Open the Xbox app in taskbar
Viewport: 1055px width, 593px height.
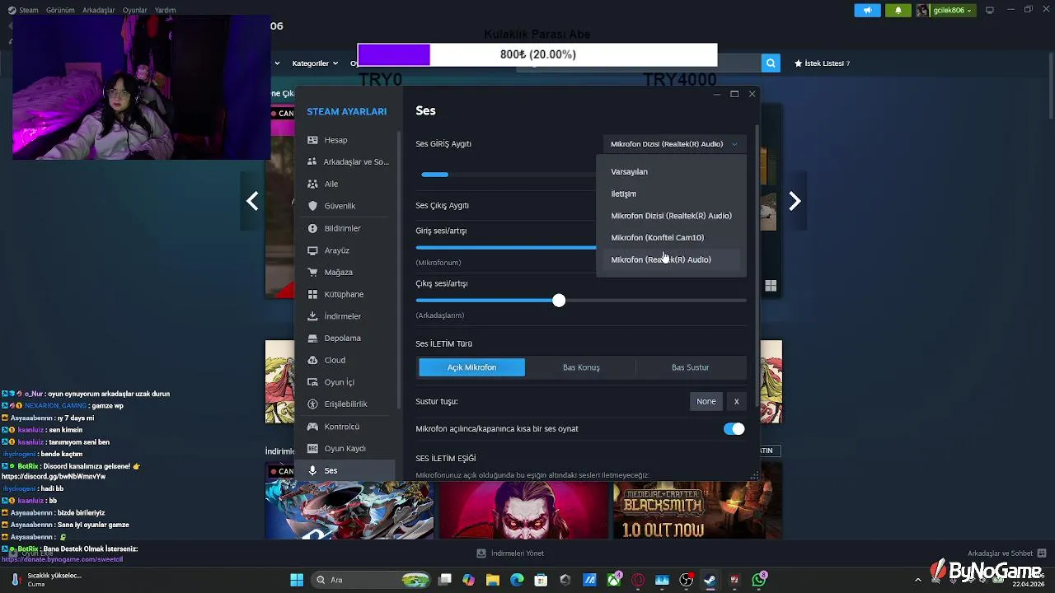[614, 580]
